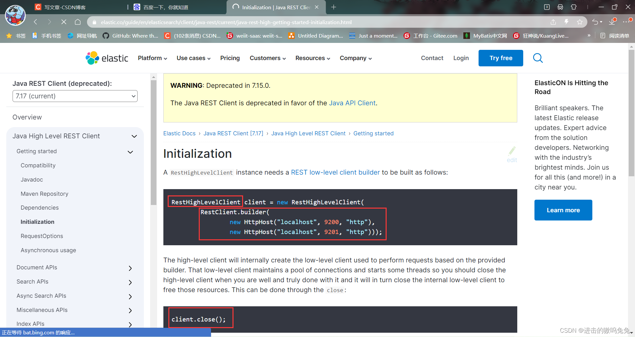Open the 阅读清单 reading list
This screenshot has height=337, width=635.
(x=615, y=36)
